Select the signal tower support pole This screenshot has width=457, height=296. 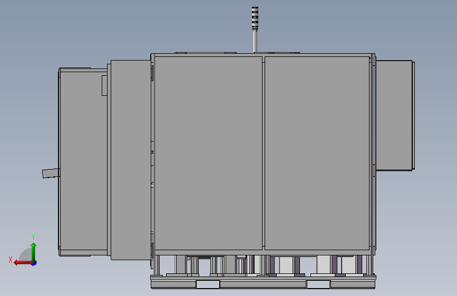tap(255, 41)
